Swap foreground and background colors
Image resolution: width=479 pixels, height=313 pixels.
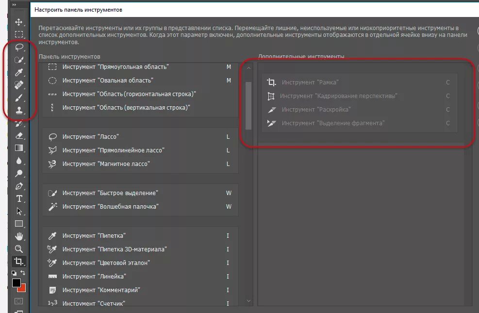coord(23,272)
